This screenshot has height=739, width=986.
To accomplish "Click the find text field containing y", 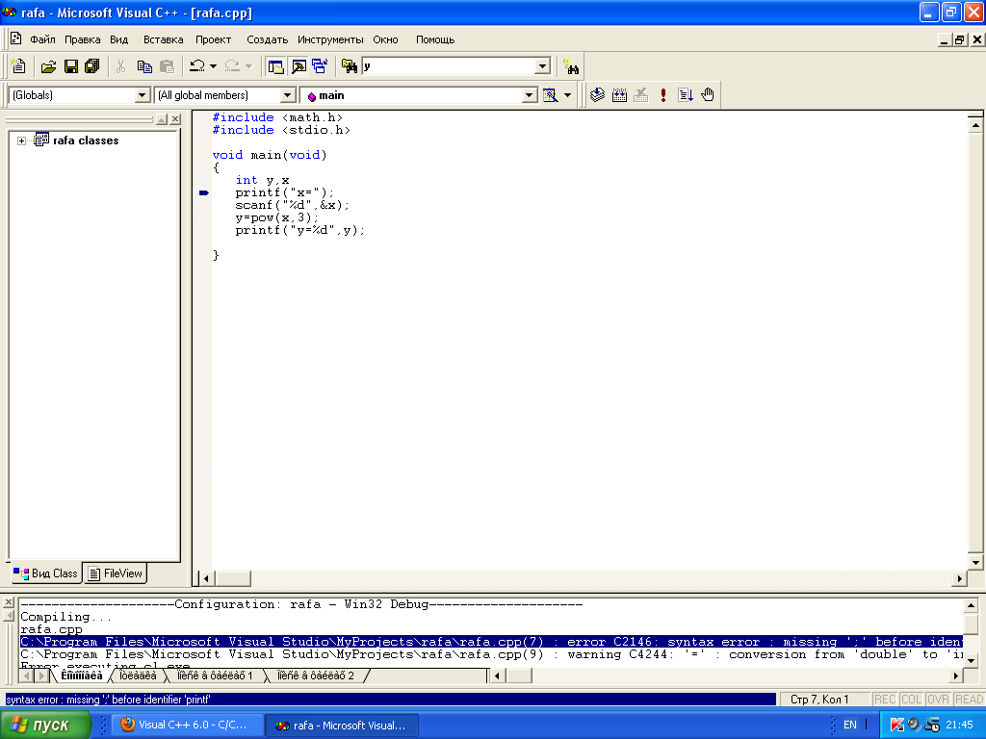I will [x=447, y=66].
